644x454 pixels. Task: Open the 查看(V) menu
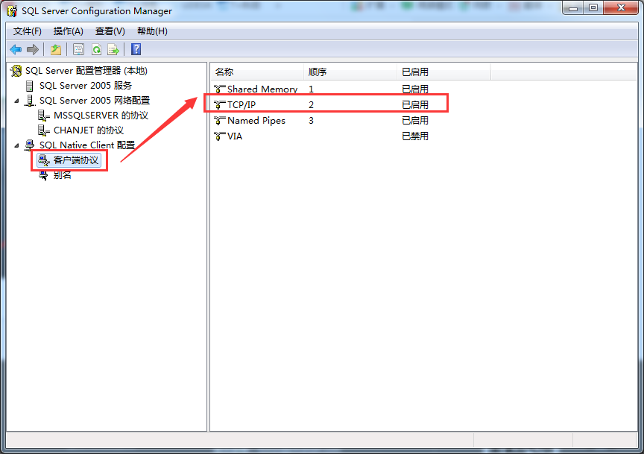110,31
